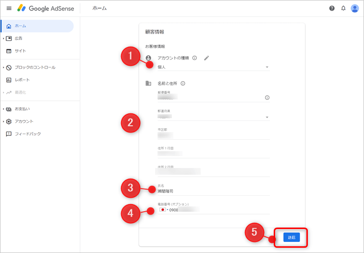The width and height of the screenshot is (364, 253).
Task: Open the notifications bell
Action: pyautogui.click(x=343, y=9)
